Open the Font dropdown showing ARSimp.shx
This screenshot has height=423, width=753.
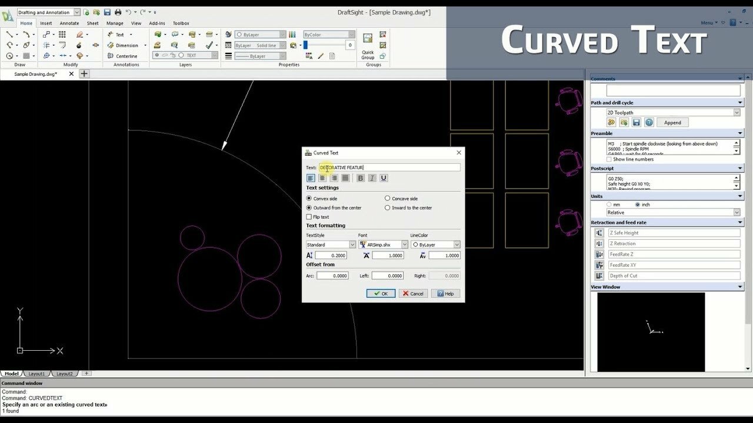(384, 244)
